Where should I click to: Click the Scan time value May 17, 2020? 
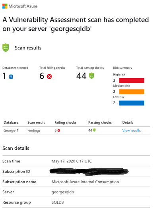tap(72, 161)
